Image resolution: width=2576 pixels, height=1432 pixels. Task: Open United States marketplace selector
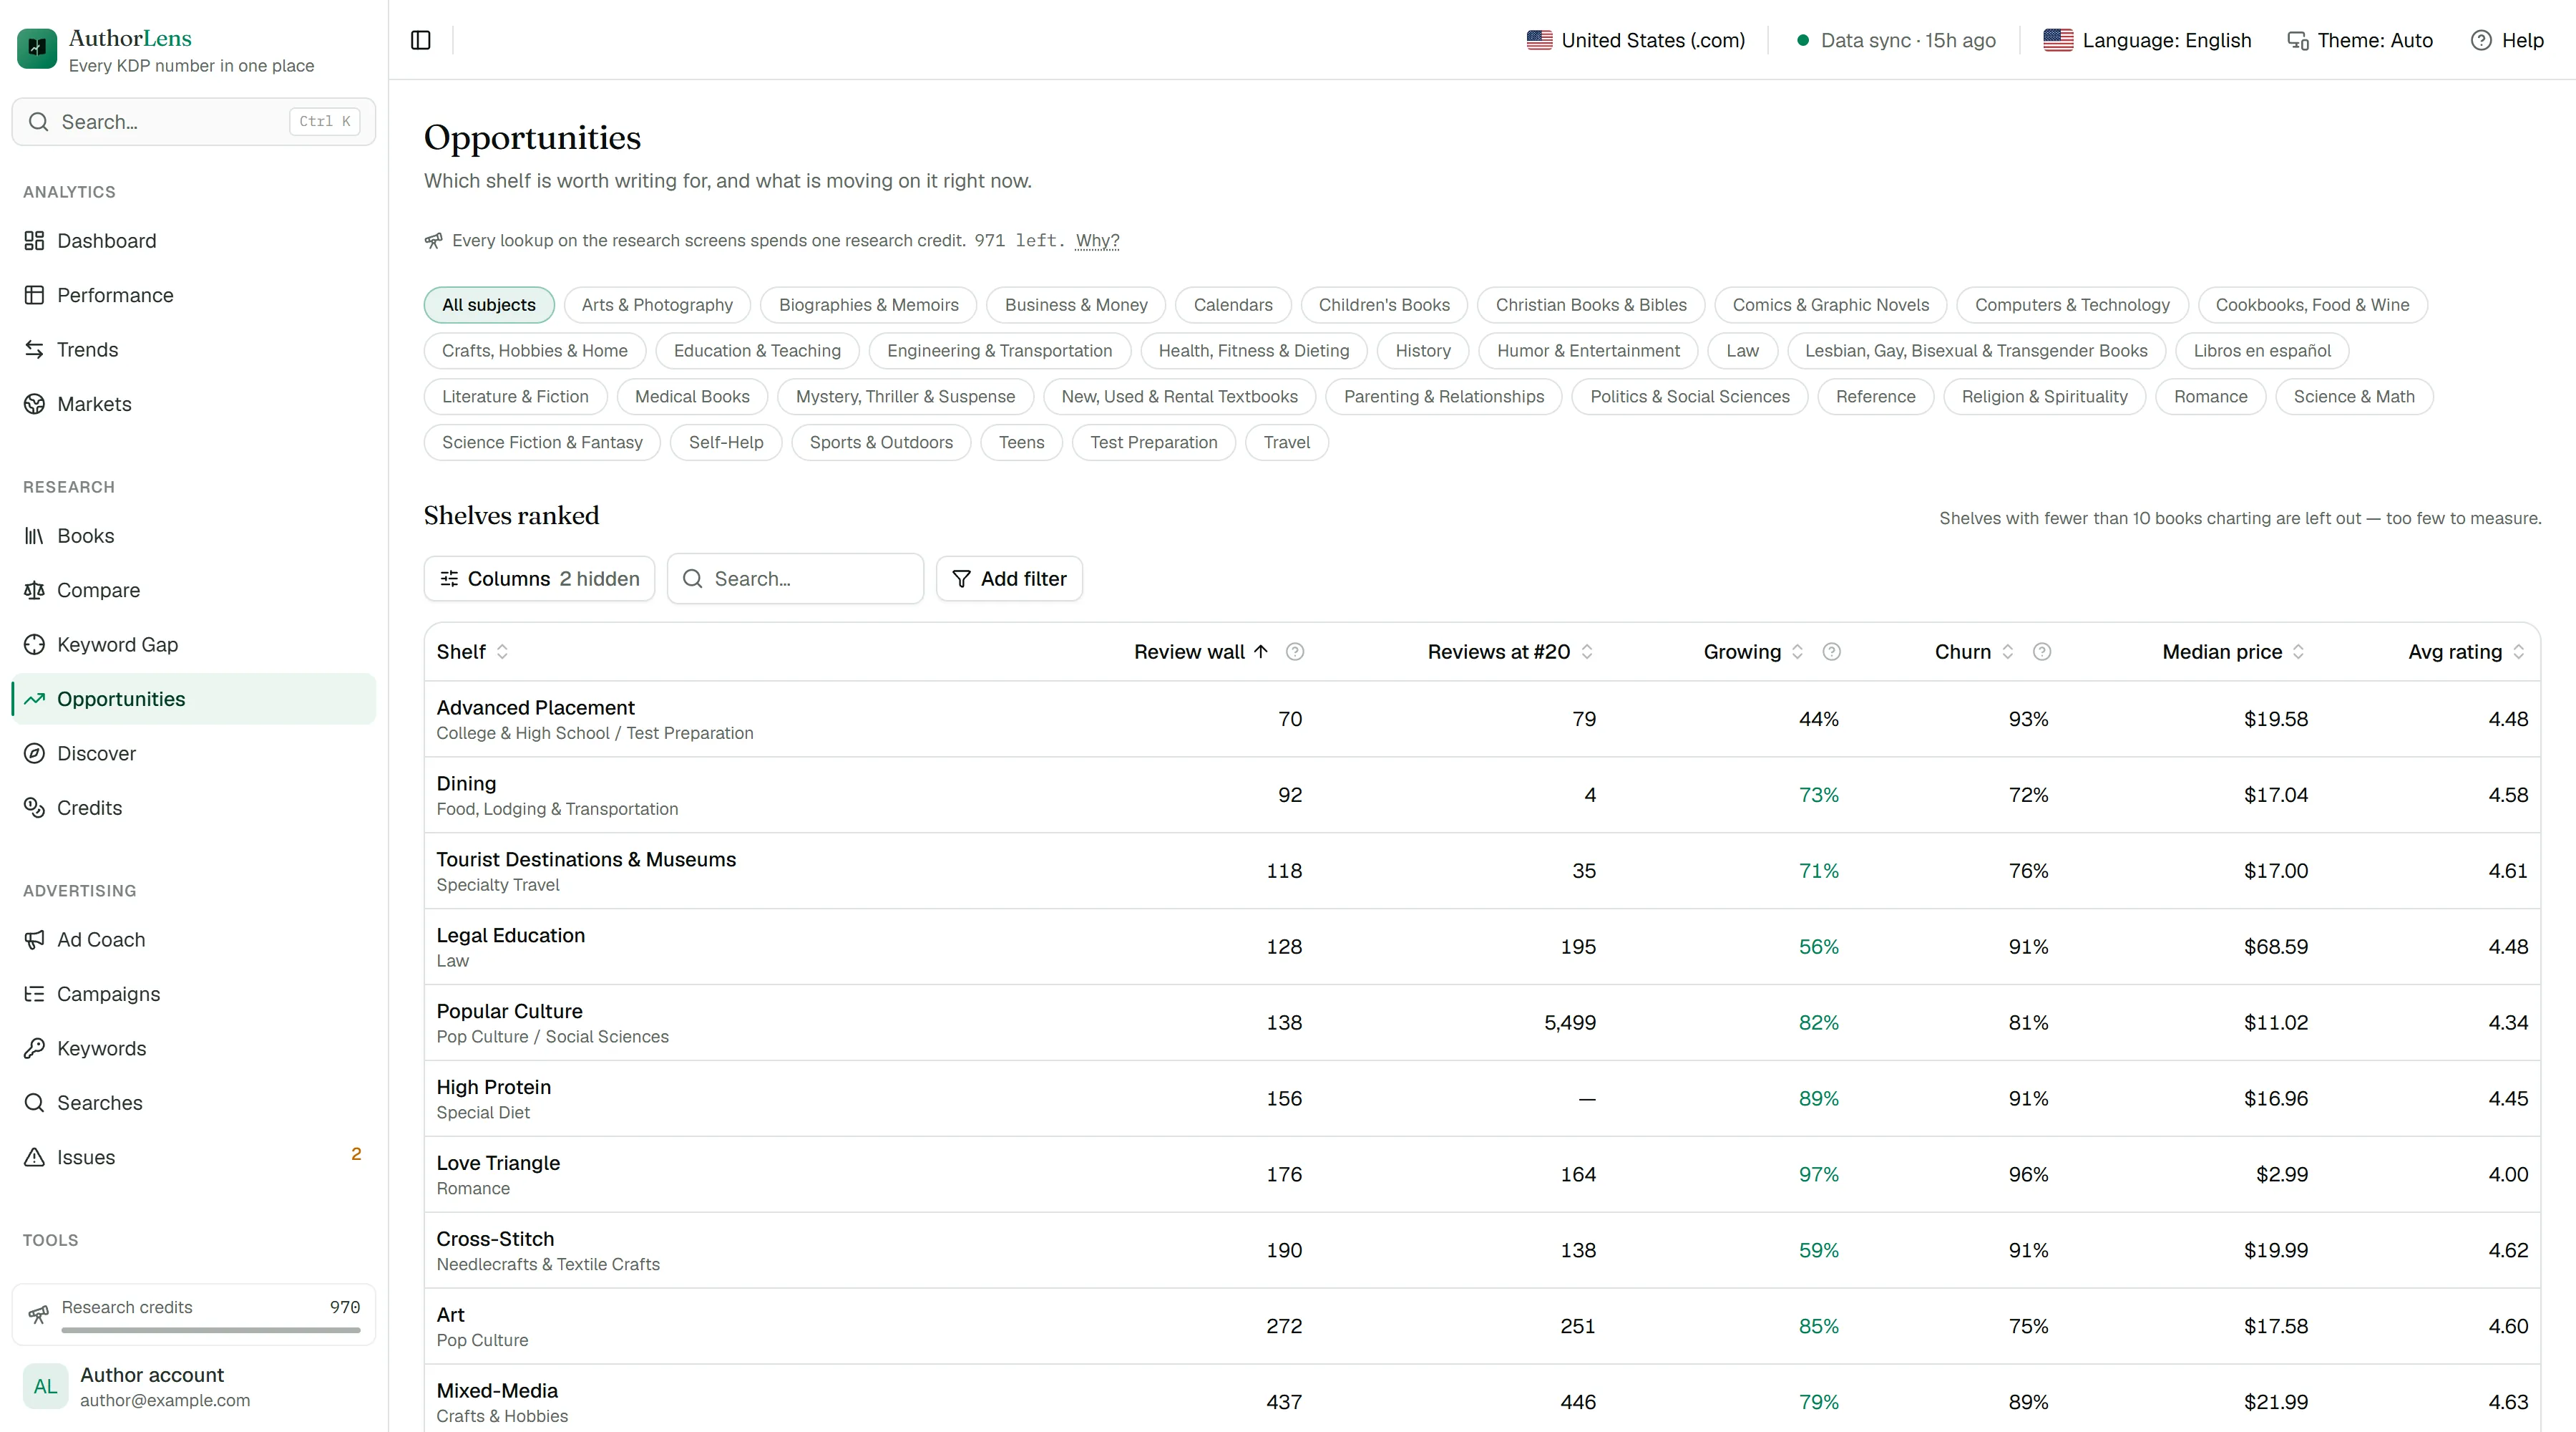(x=1636, y=40)
